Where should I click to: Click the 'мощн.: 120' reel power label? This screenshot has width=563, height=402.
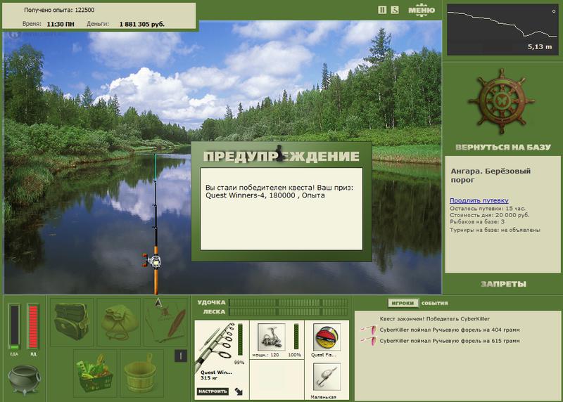click(x=265, y=355)
